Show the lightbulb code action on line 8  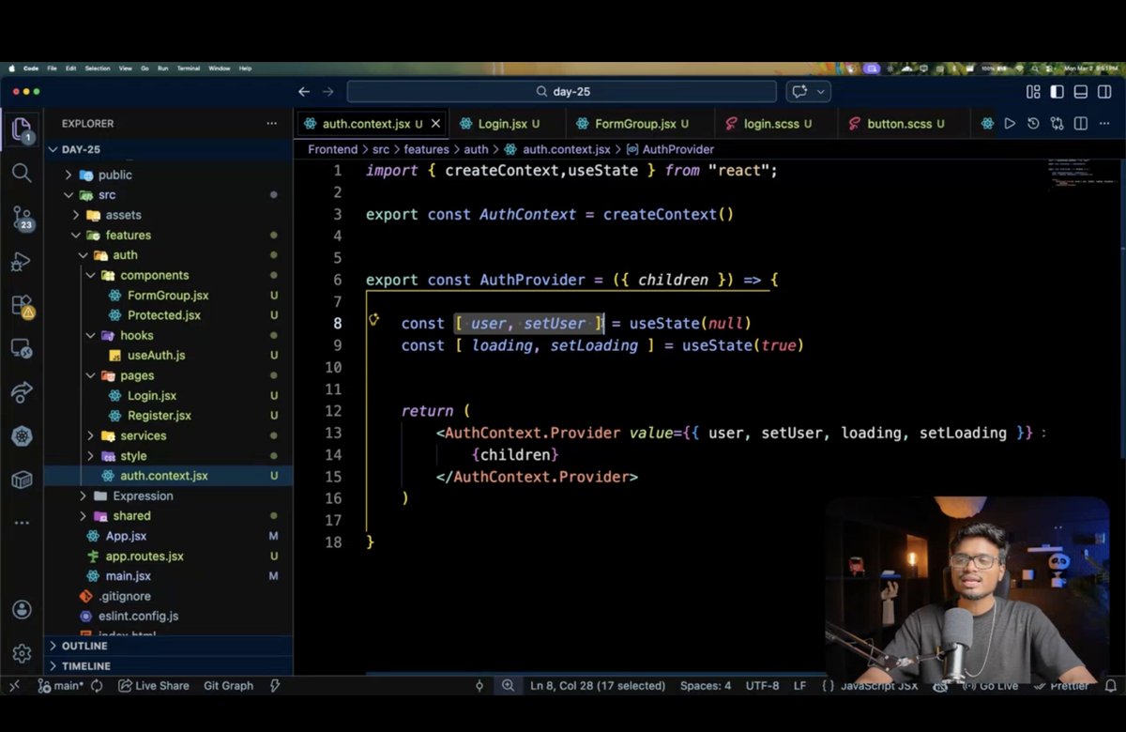click(373, 320)
